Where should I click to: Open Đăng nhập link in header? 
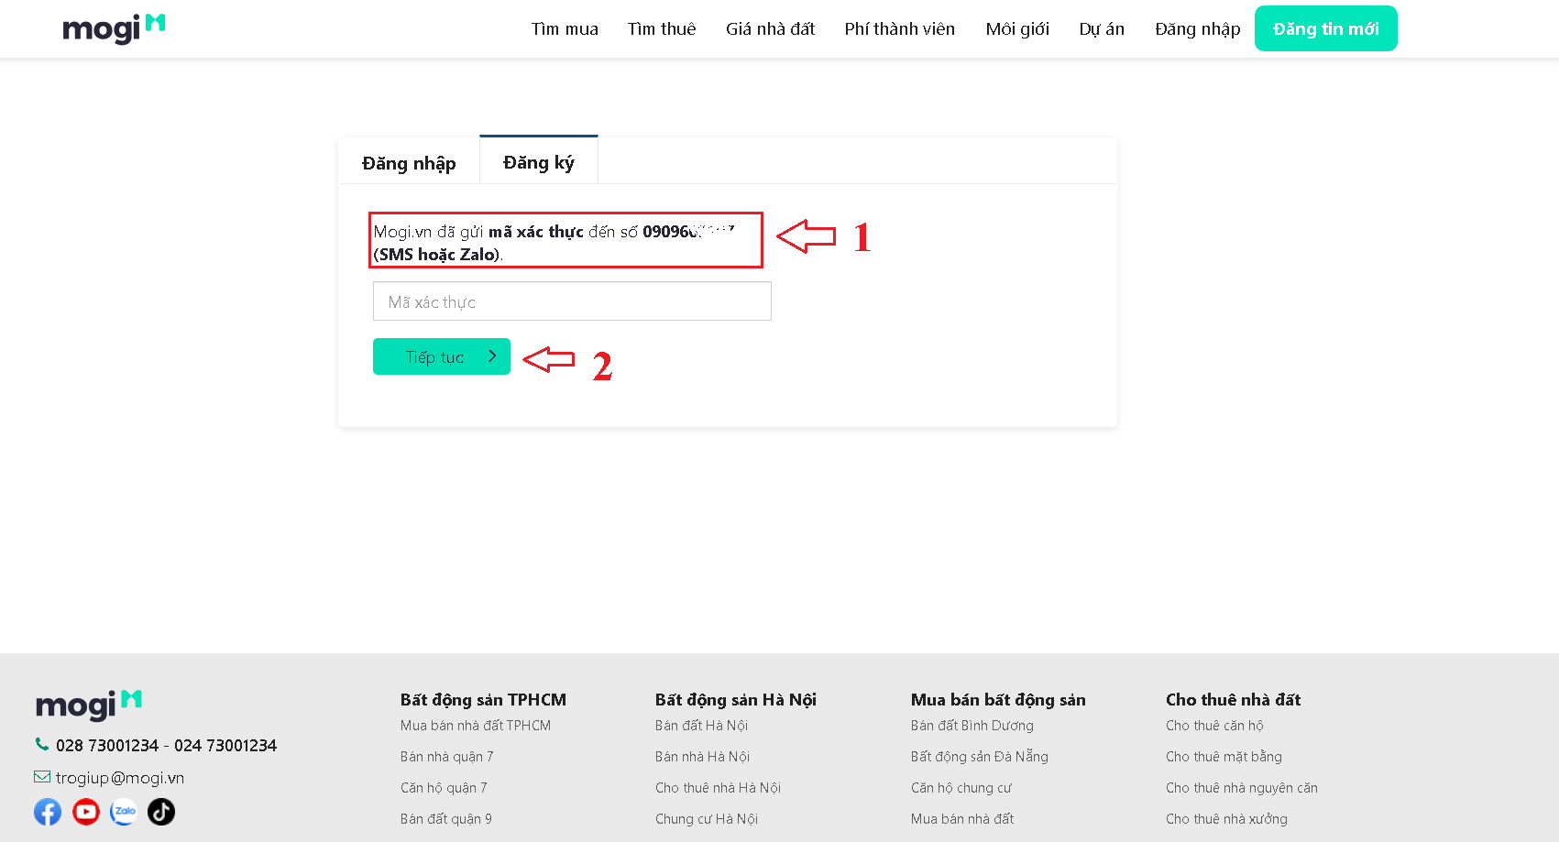1197,29
